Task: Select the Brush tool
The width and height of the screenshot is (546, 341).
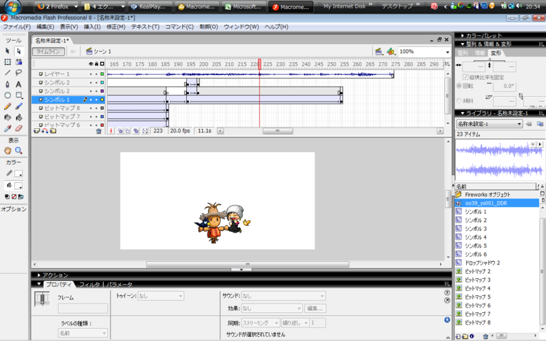Action: tap(19, 106)
